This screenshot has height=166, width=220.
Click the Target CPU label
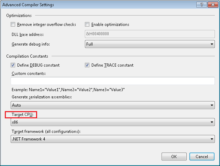pos(21,114)
